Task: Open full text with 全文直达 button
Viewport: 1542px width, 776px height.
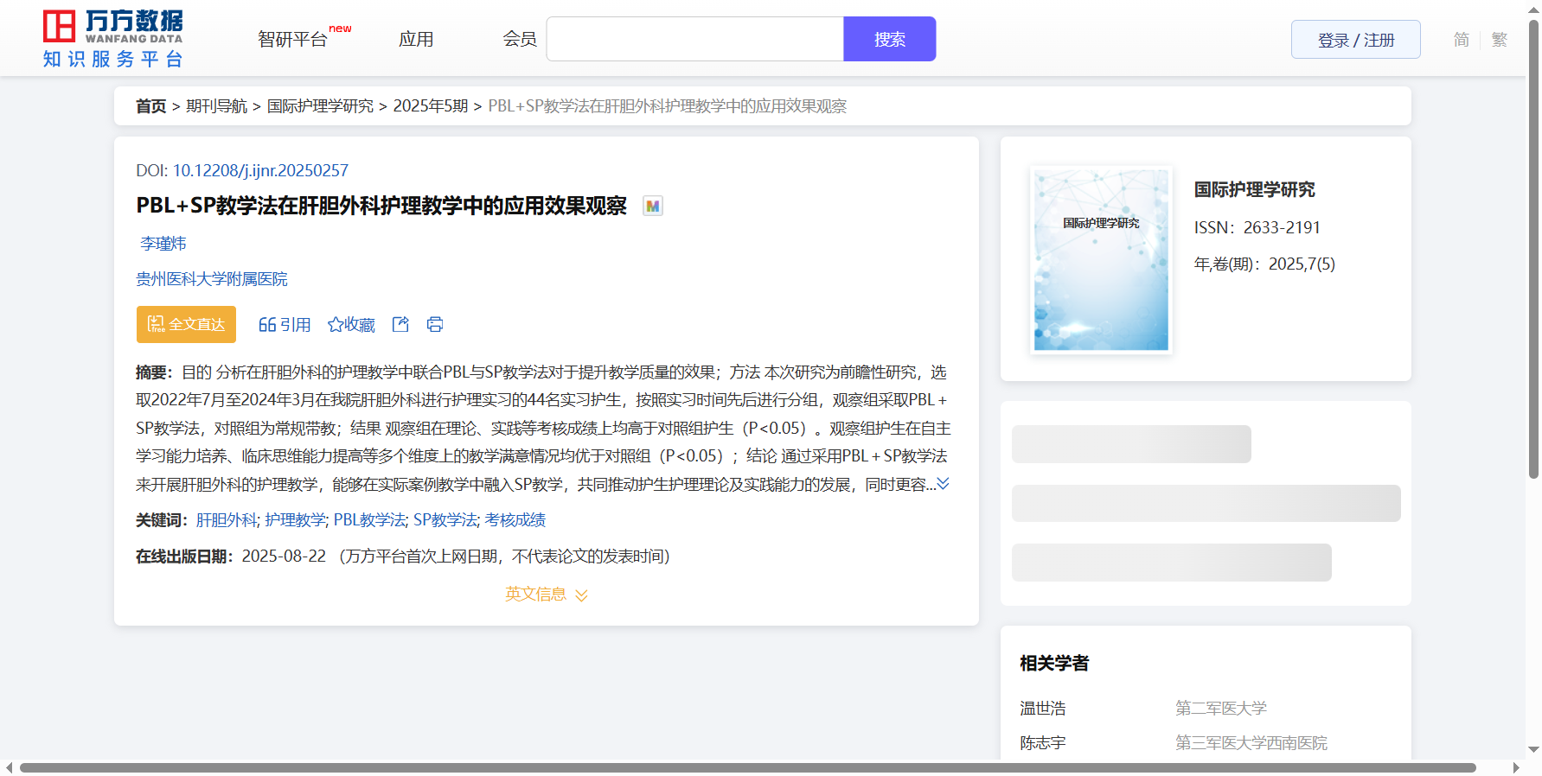Action: click(x=186, y=325)
